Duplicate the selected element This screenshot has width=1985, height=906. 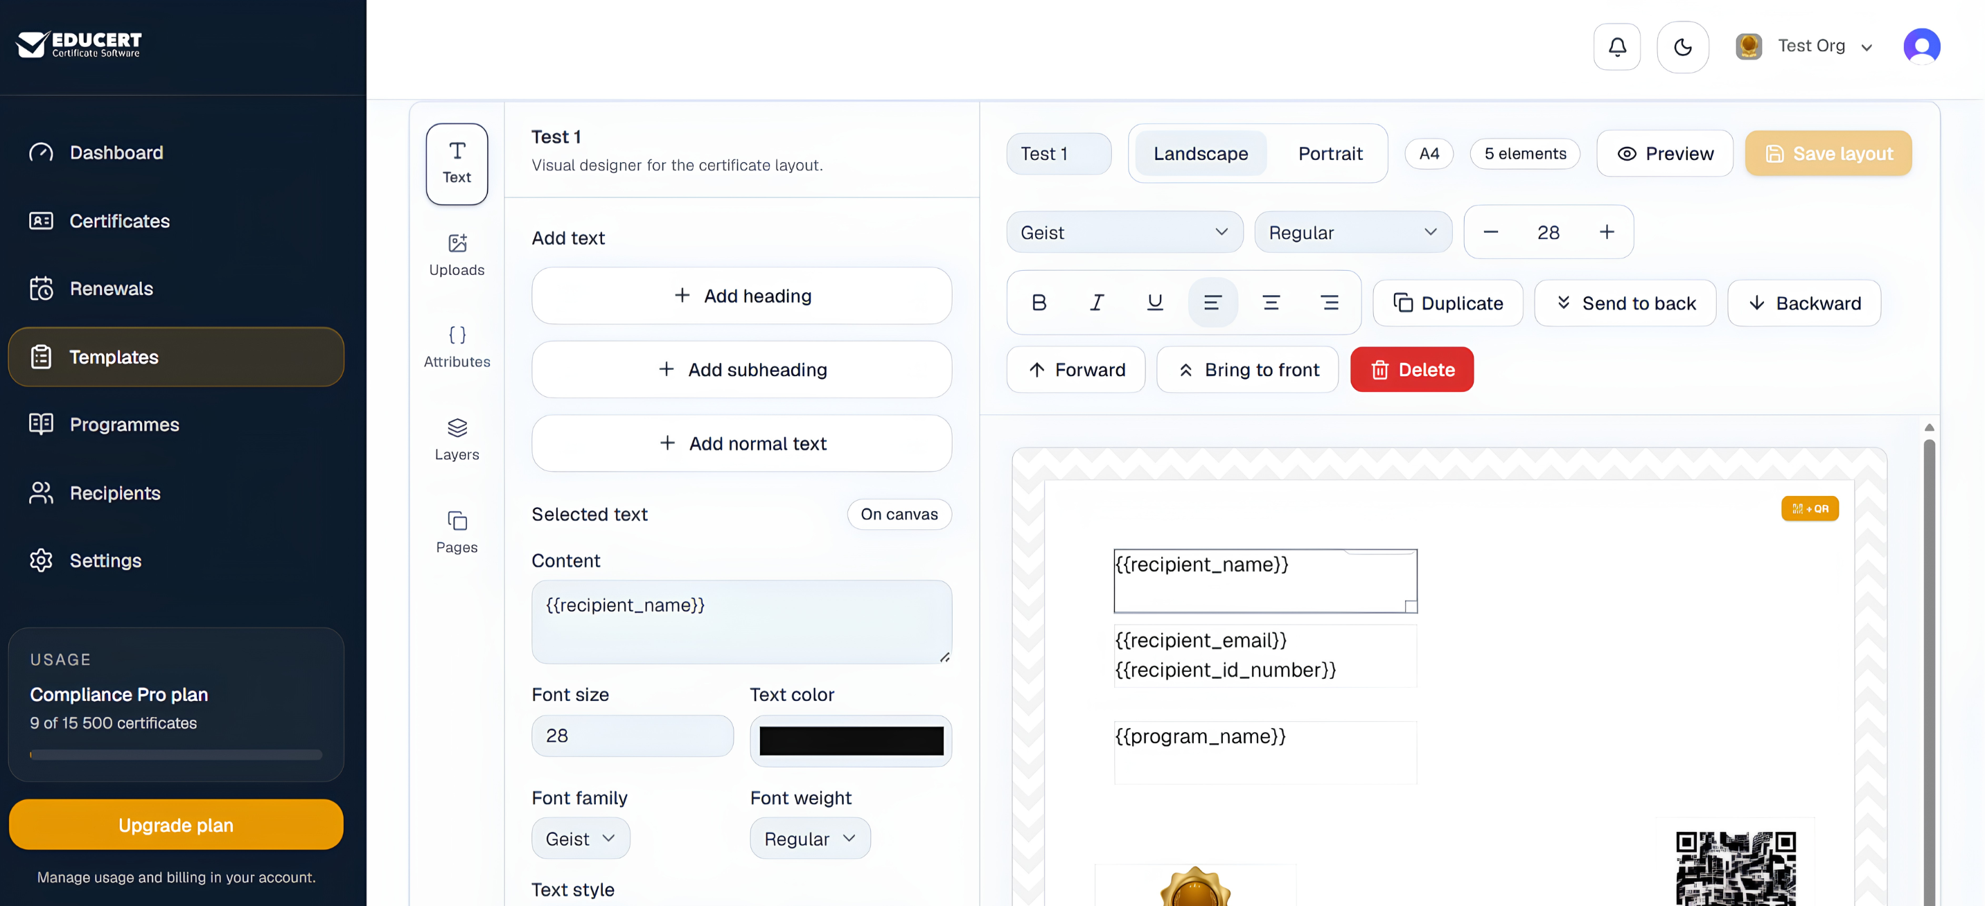tap(1448, 303)
